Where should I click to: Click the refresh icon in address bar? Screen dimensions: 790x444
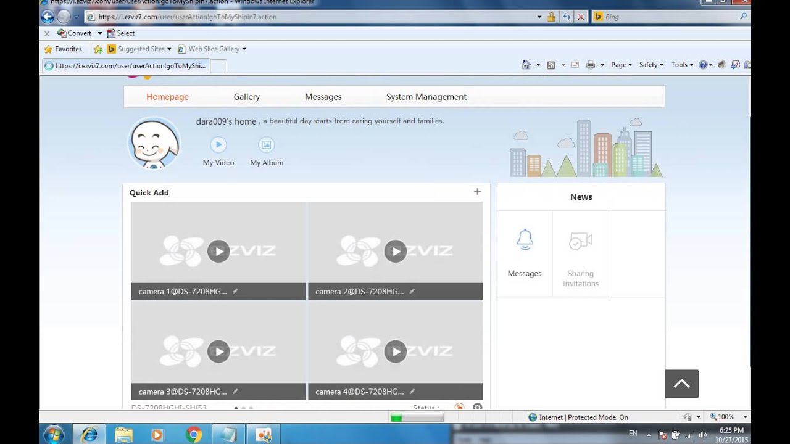[567, 17]
